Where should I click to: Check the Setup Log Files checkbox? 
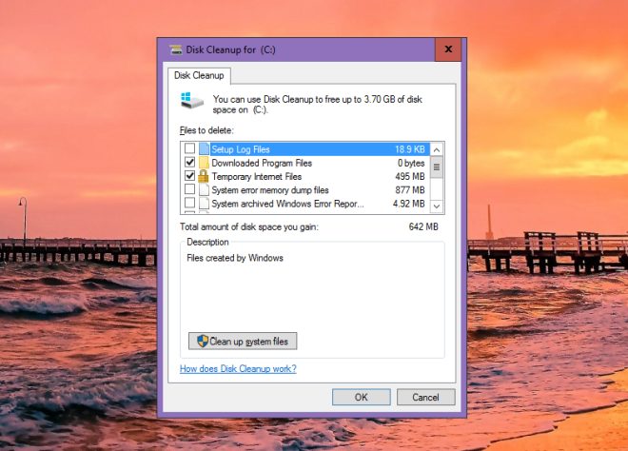[x=190, y=148]
